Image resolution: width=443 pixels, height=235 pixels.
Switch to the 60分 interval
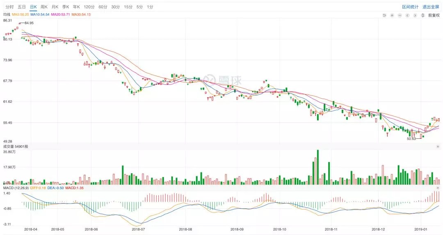pos(103,7)
